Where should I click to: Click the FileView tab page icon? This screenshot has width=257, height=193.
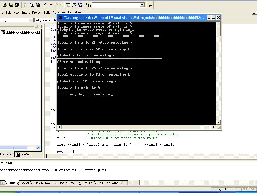point(18,154)
